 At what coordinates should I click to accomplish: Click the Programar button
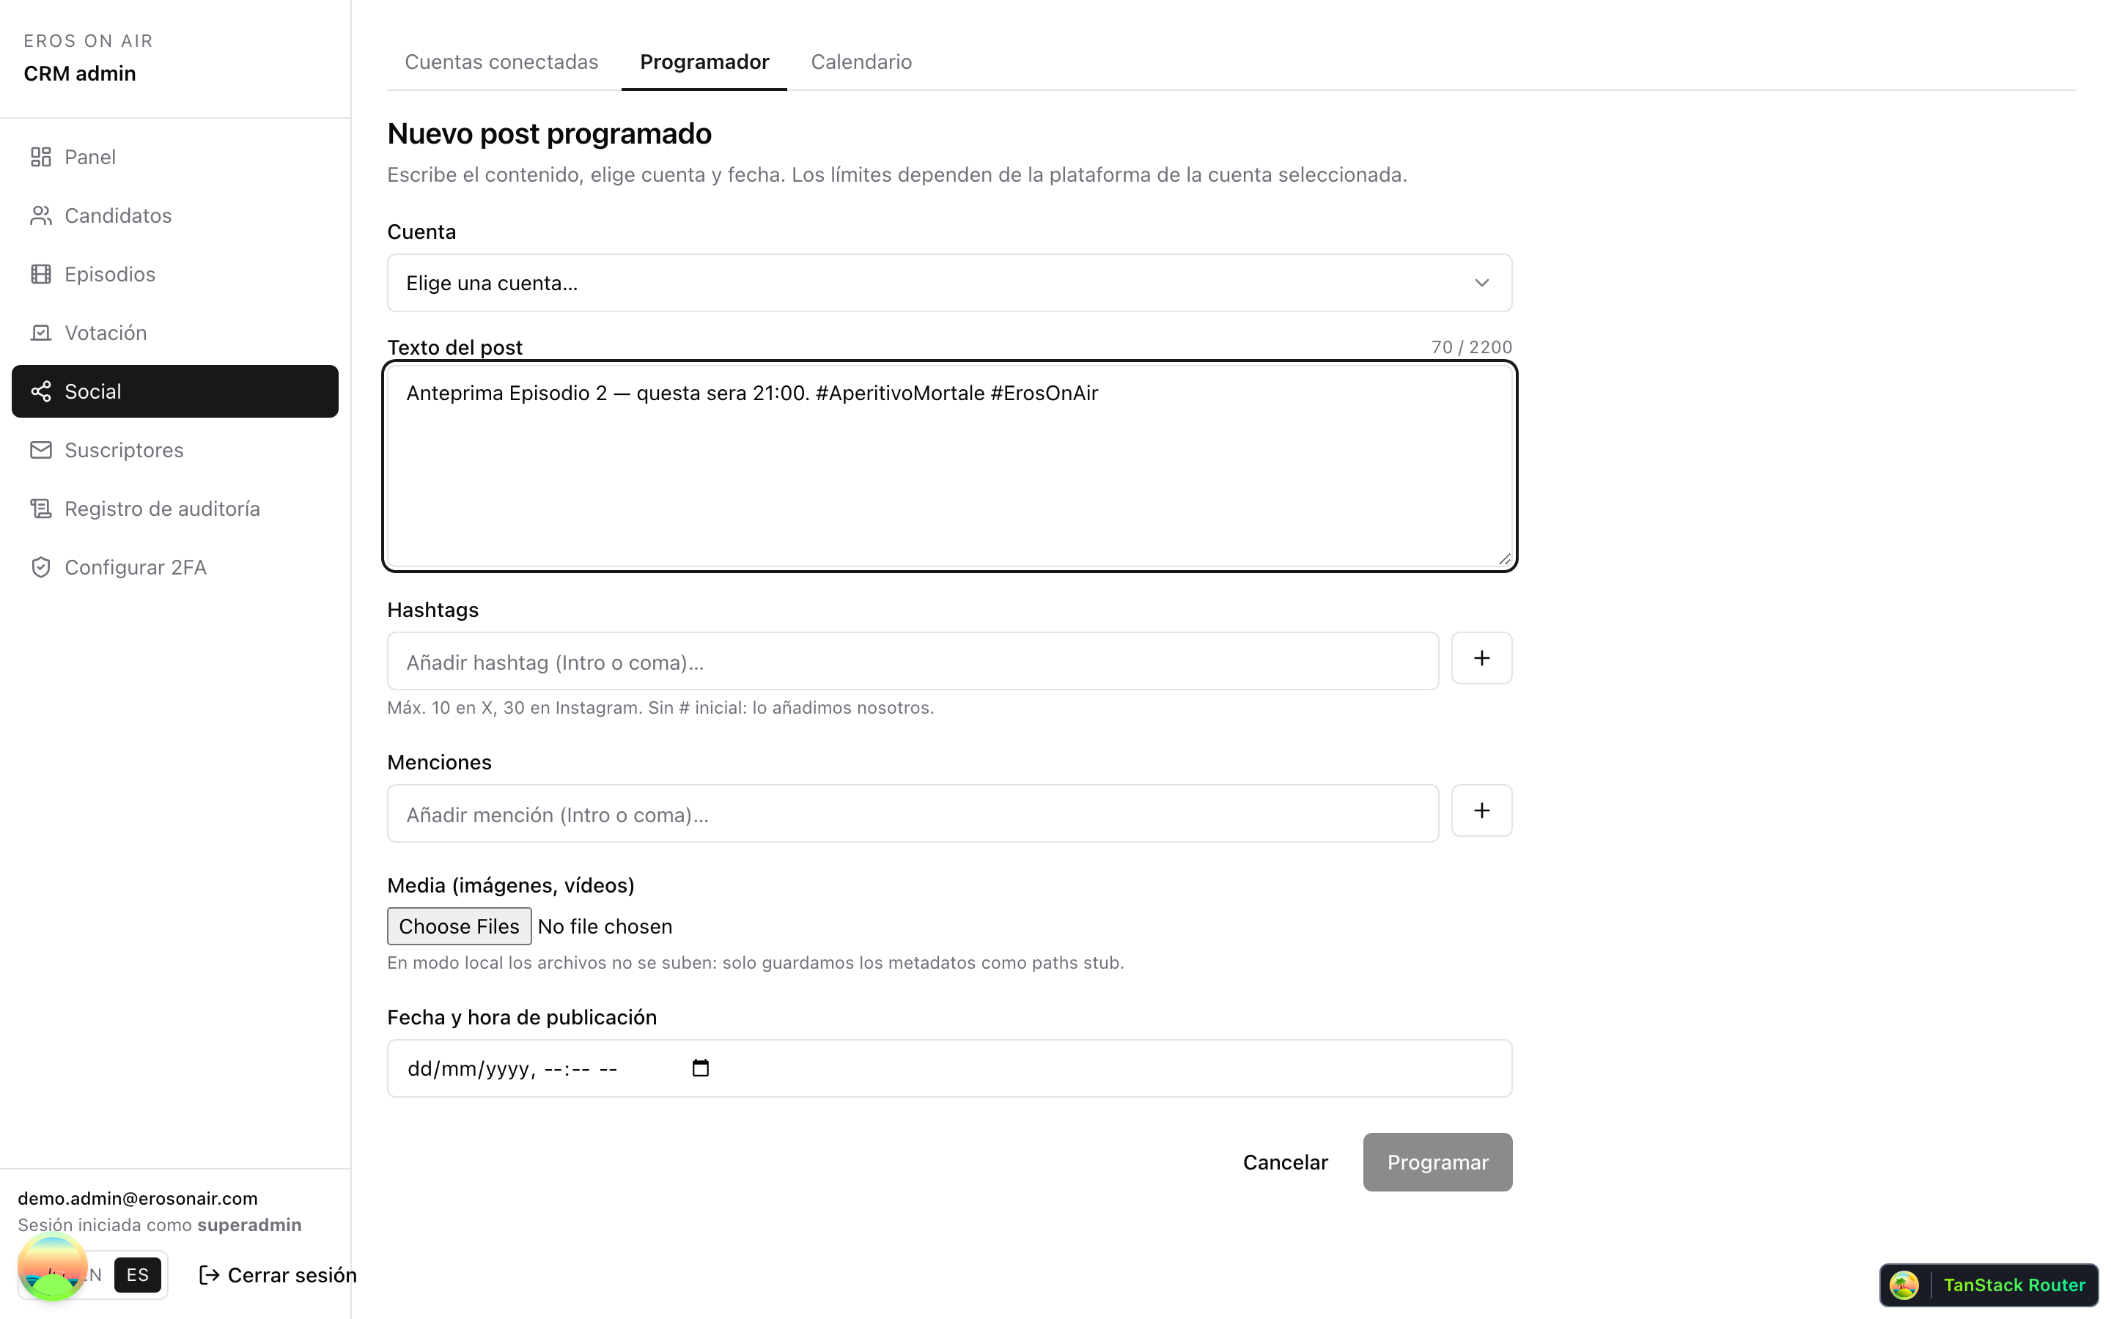coord(1437,1162)
